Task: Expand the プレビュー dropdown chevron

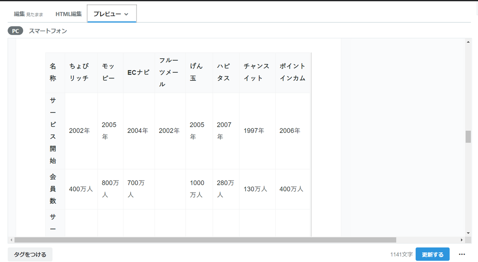Action: tap(126, 14)
